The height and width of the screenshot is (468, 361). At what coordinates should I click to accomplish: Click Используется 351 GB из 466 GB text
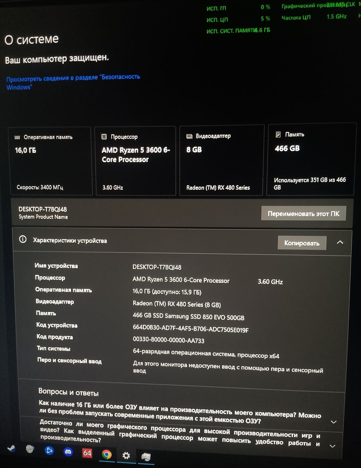coord(310,184)
